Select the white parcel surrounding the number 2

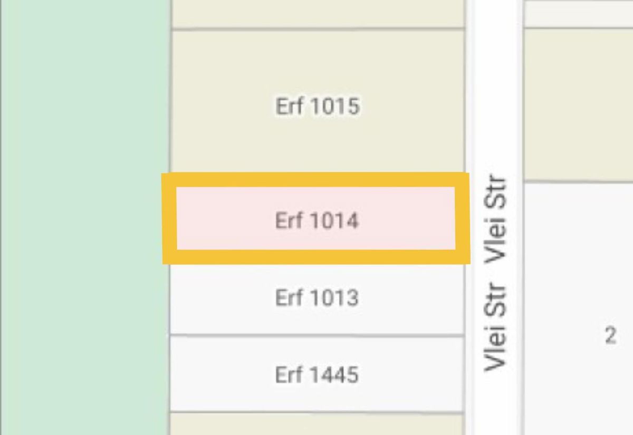coord(579,308)
